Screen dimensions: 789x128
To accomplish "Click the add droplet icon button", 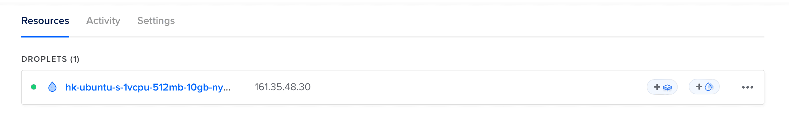I will (704, 87).
